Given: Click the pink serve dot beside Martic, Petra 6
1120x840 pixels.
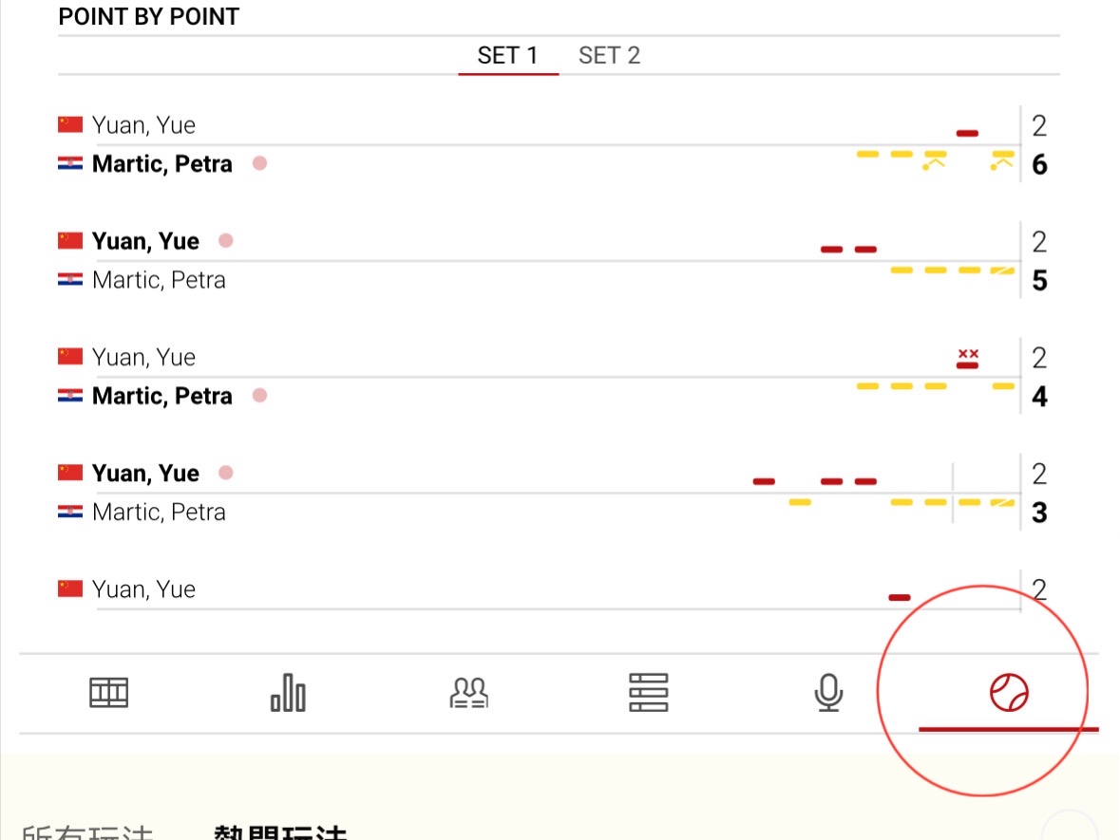Looking at the screenshot, I should pyautogui.click(x=259, y=163).
